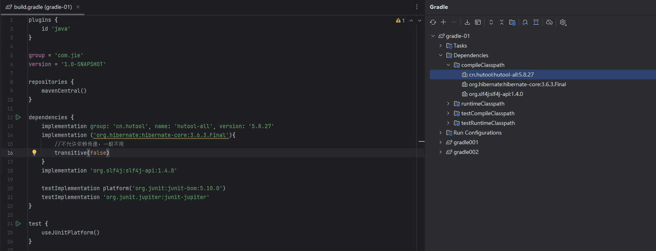The width and height of the screenshot is (656, 251).
Task: Click mavenCentral() in repositories block
Action: click(x=64, y=91)
